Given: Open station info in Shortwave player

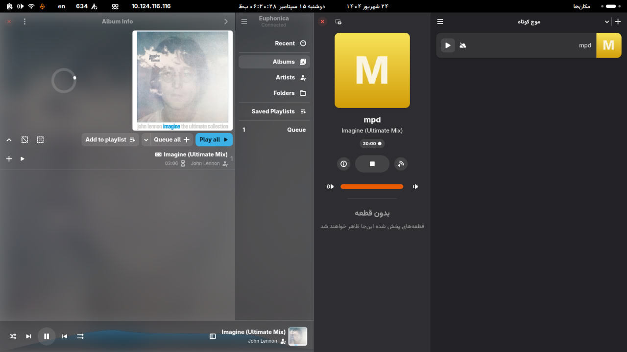Looking at the screenshot, I should 343,164.
